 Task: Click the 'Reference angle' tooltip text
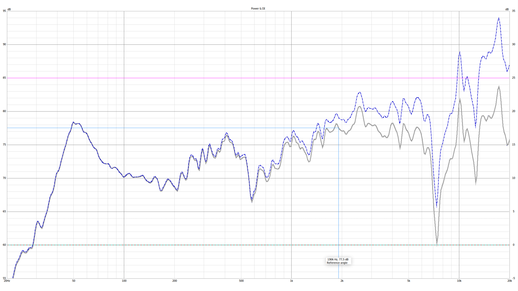[x=337, y=263]
